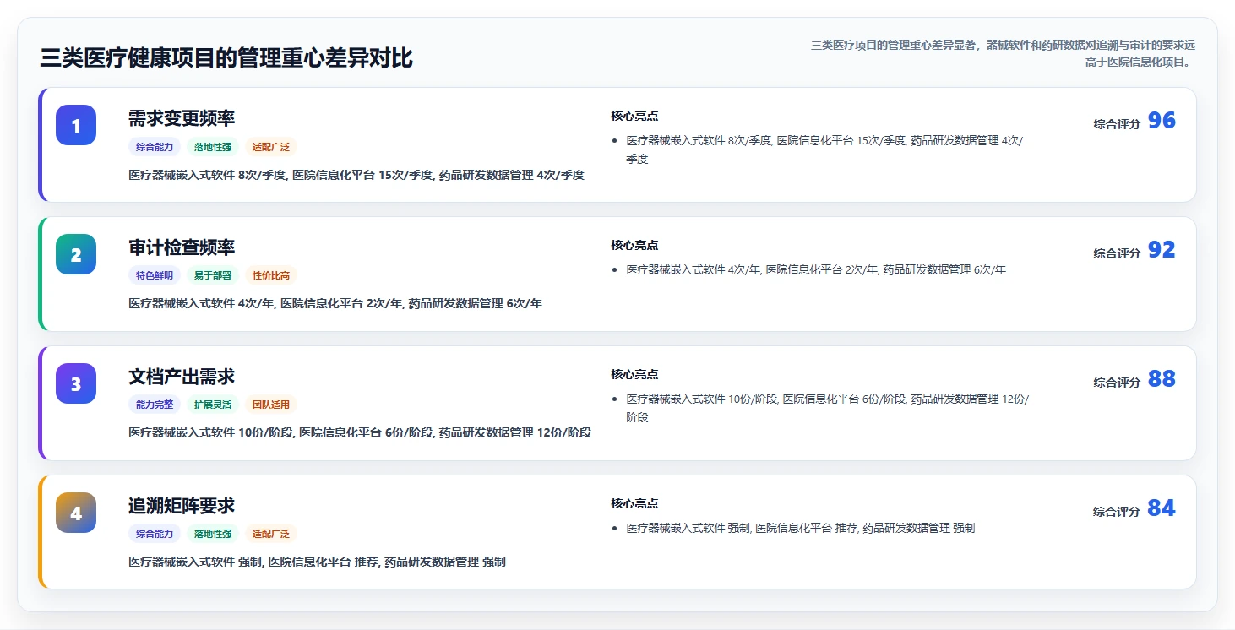This screenshot has height=630, width=1235.
Task: Click 综合能力 tag in 追溯矩阵要求 card
Action: point(155,534)
